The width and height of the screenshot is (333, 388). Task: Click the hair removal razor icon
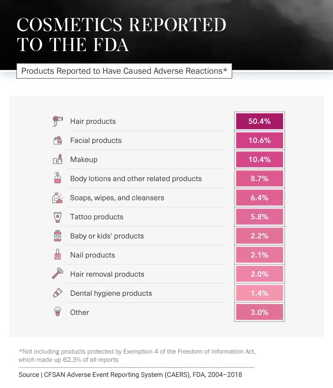tap(57, 274)
